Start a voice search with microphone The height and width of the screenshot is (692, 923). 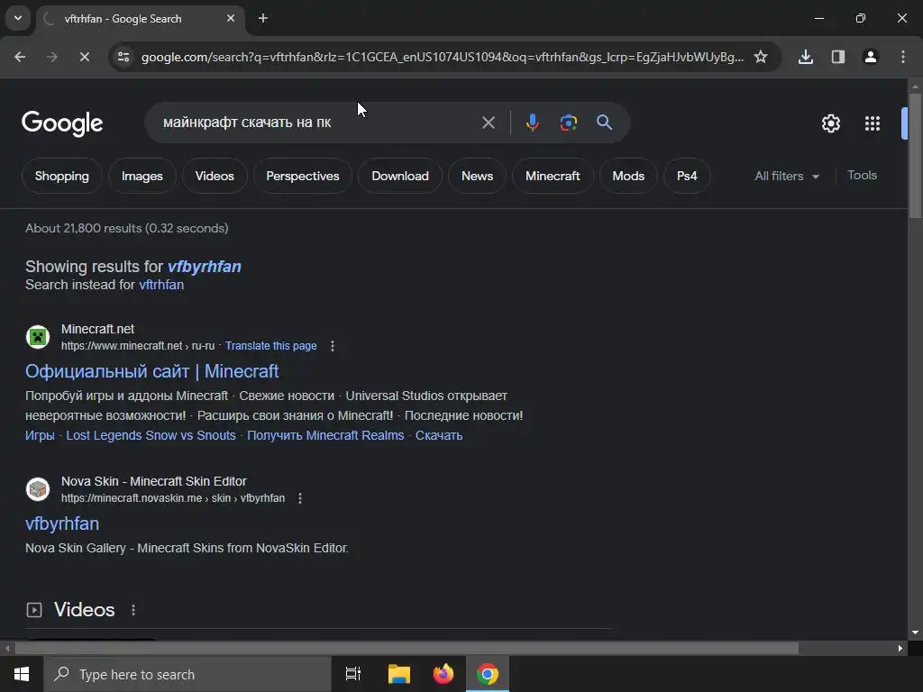pos(532,123)
